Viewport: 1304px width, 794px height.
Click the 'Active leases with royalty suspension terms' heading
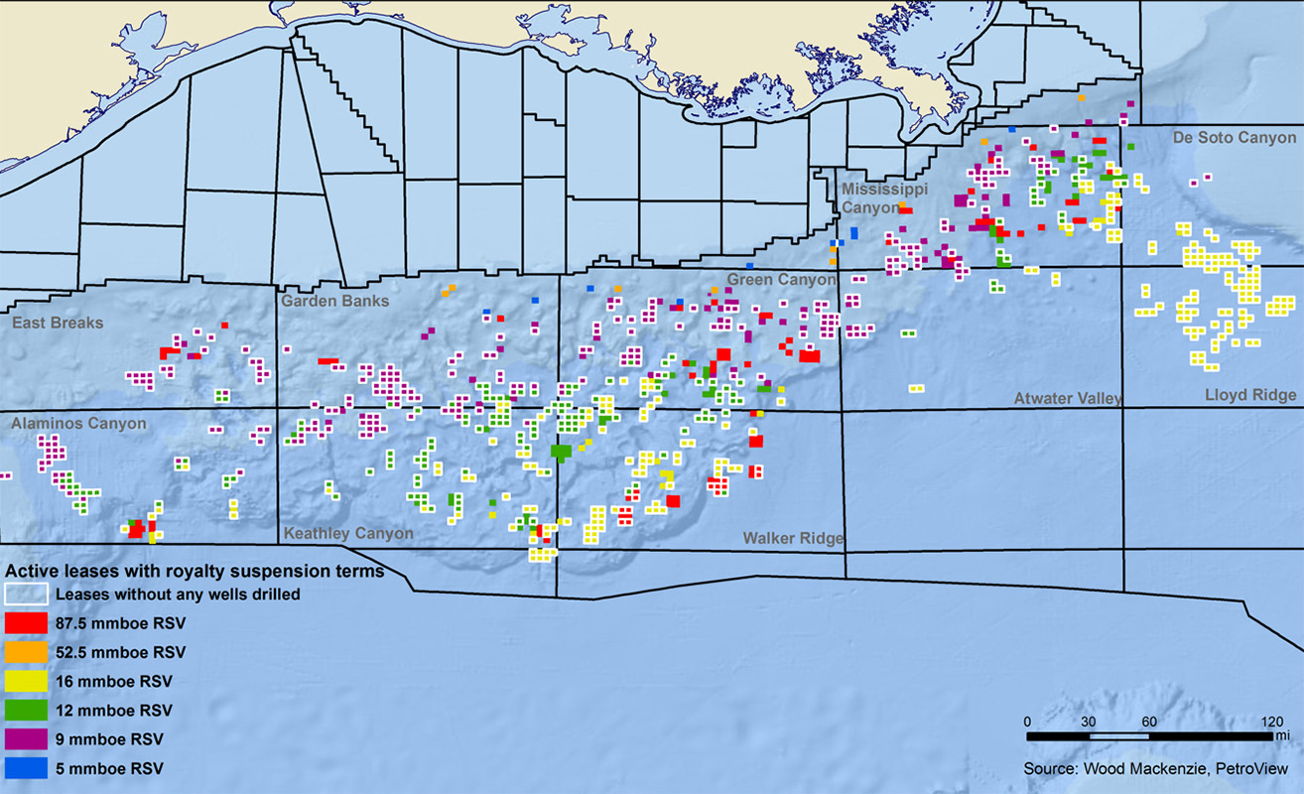tap(195, 572)
